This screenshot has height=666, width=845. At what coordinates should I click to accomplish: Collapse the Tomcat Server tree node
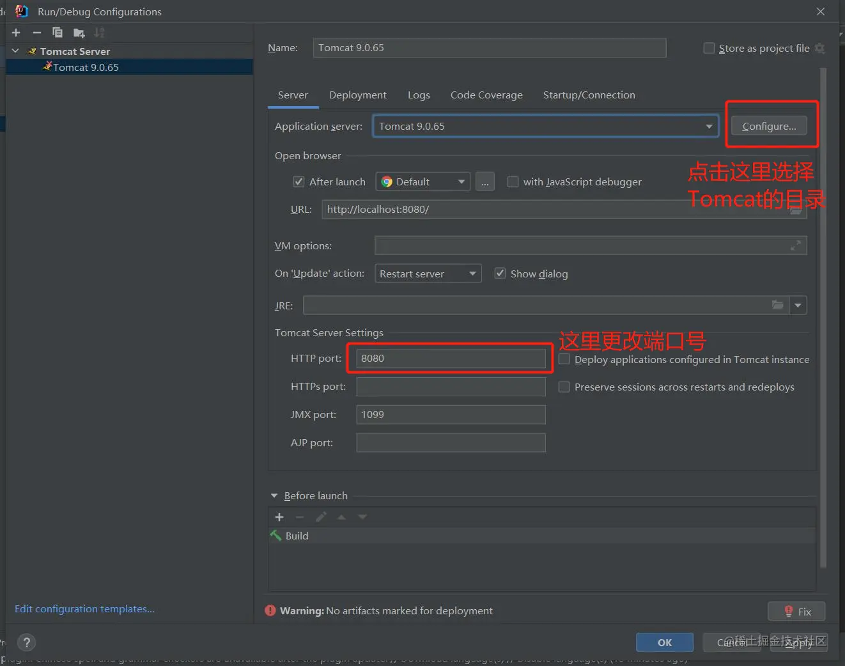[16, 51]
